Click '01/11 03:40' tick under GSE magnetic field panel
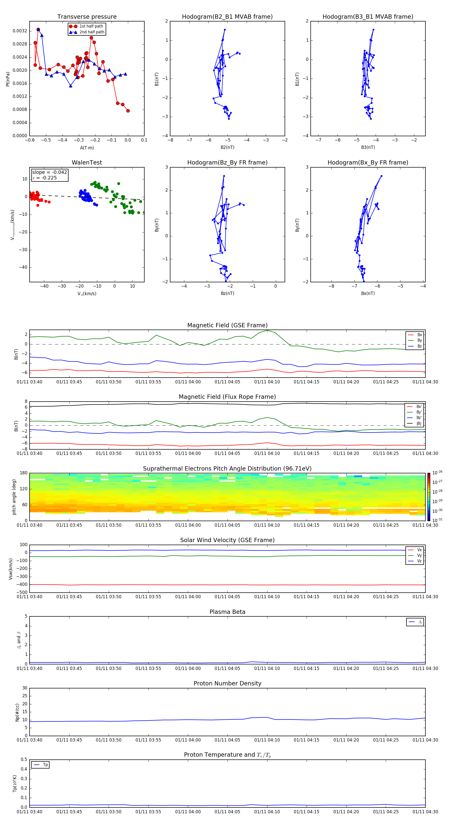Image resolution: width=455 pixels, height=834 pixels. [30, 382]
